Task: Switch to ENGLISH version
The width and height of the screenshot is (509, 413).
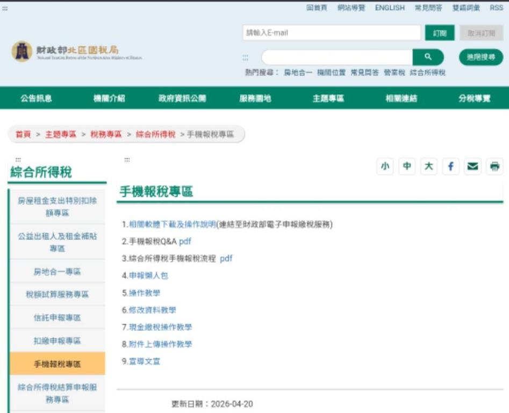Action: (390, 8)
